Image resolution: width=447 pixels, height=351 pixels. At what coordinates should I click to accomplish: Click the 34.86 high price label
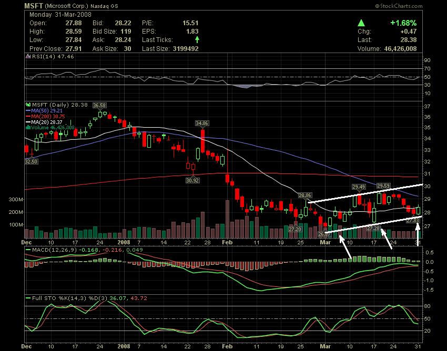pyautogui.click(x=202, y=123)
